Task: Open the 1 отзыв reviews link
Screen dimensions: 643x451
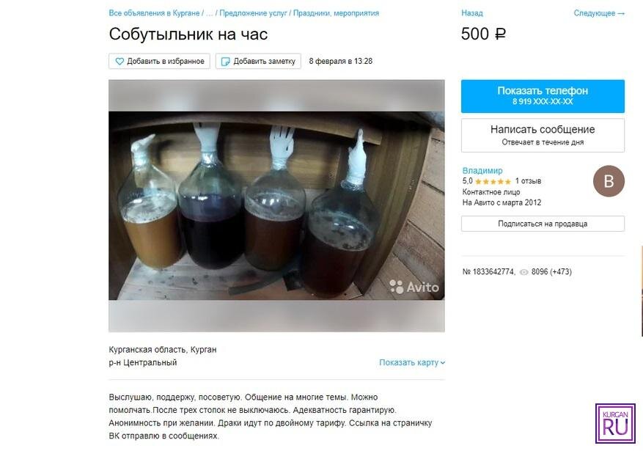Action: 528,181
